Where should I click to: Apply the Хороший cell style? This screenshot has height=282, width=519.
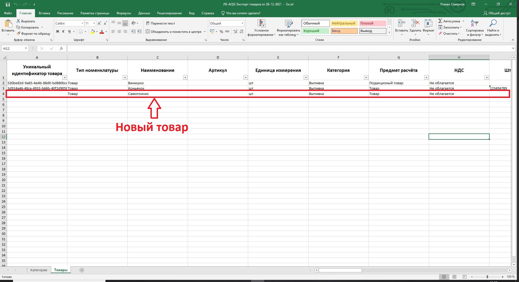[x=315, y=31]
